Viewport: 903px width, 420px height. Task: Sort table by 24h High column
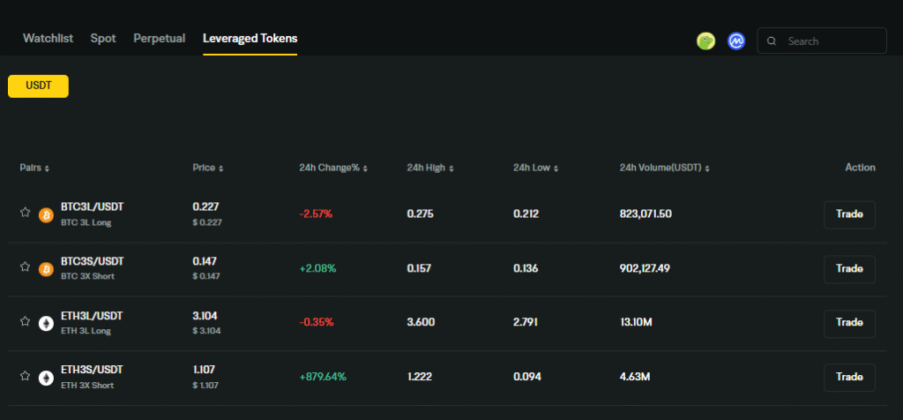coord(429,168)
